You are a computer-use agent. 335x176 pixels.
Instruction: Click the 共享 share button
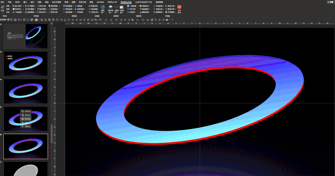(x=330, y=2)
